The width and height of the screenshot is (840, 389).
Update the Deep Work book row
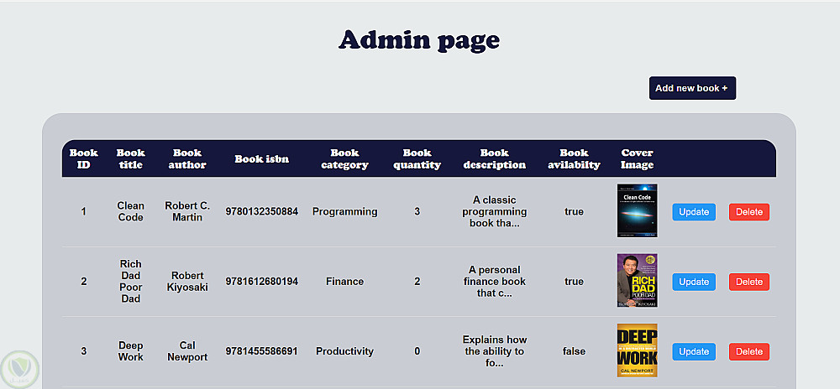tap(694, 351)
